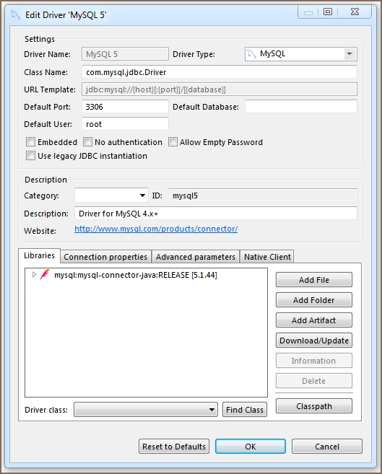Image resolution: width=382 pixels, height=474 pixels.
Task: Click the MySQL dolphin icon in title bar
Action: [x=15, y=14]
